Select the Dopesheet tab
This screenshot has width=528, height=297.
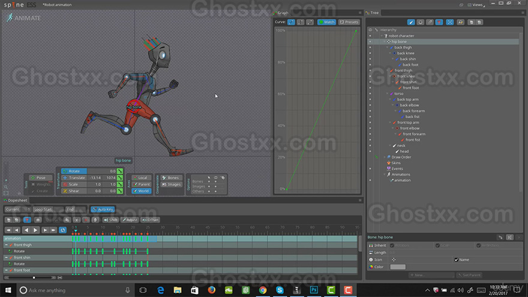tap(16, 200)
